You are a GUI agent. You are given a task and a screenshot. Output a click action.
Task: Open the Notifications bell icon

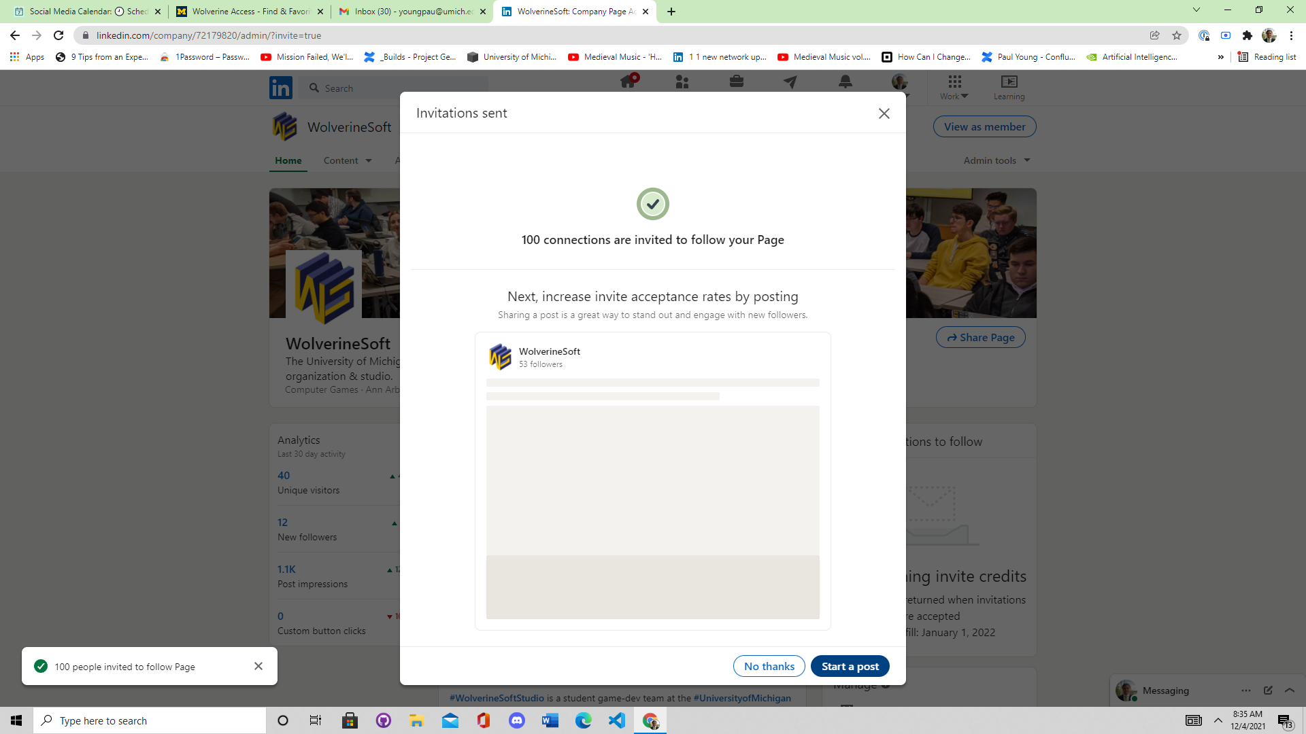pyautogui.click(x=845, y=82)
